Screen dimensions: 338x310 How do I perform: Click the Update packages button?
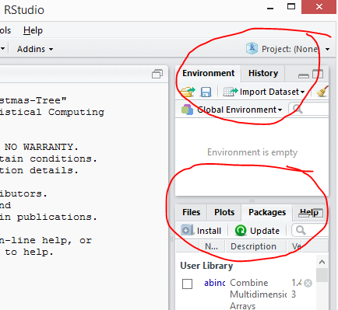point(257,231)
